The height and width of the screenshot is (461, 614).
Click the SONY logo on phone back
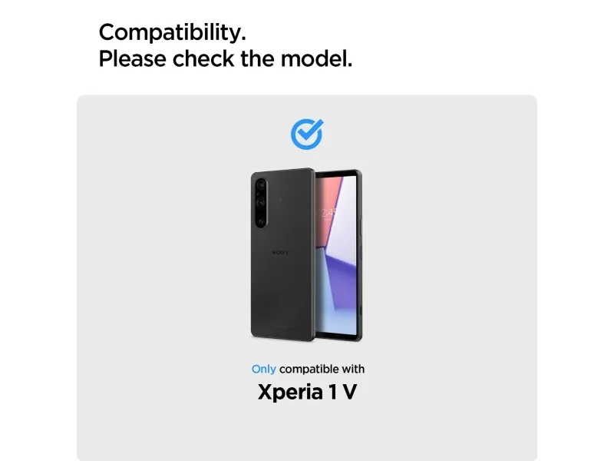[280, 253]
